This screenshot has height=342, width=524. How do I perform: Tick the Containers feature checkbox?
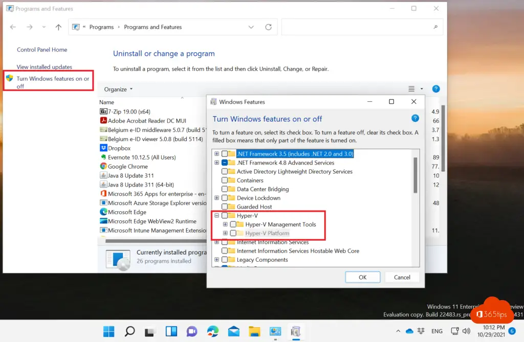coord(225,180)
